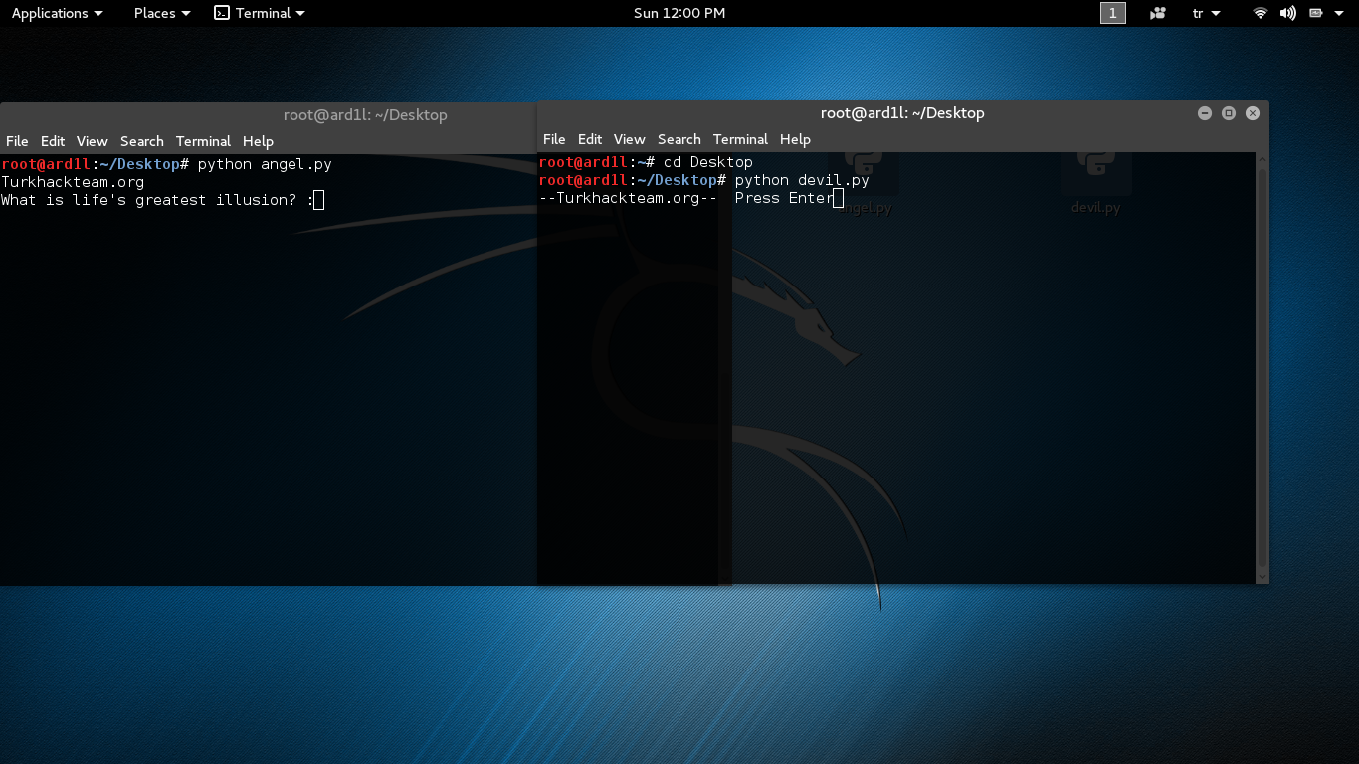Select the devil.py desktop file icon

pyautogui.click(x=1095, y=182)
